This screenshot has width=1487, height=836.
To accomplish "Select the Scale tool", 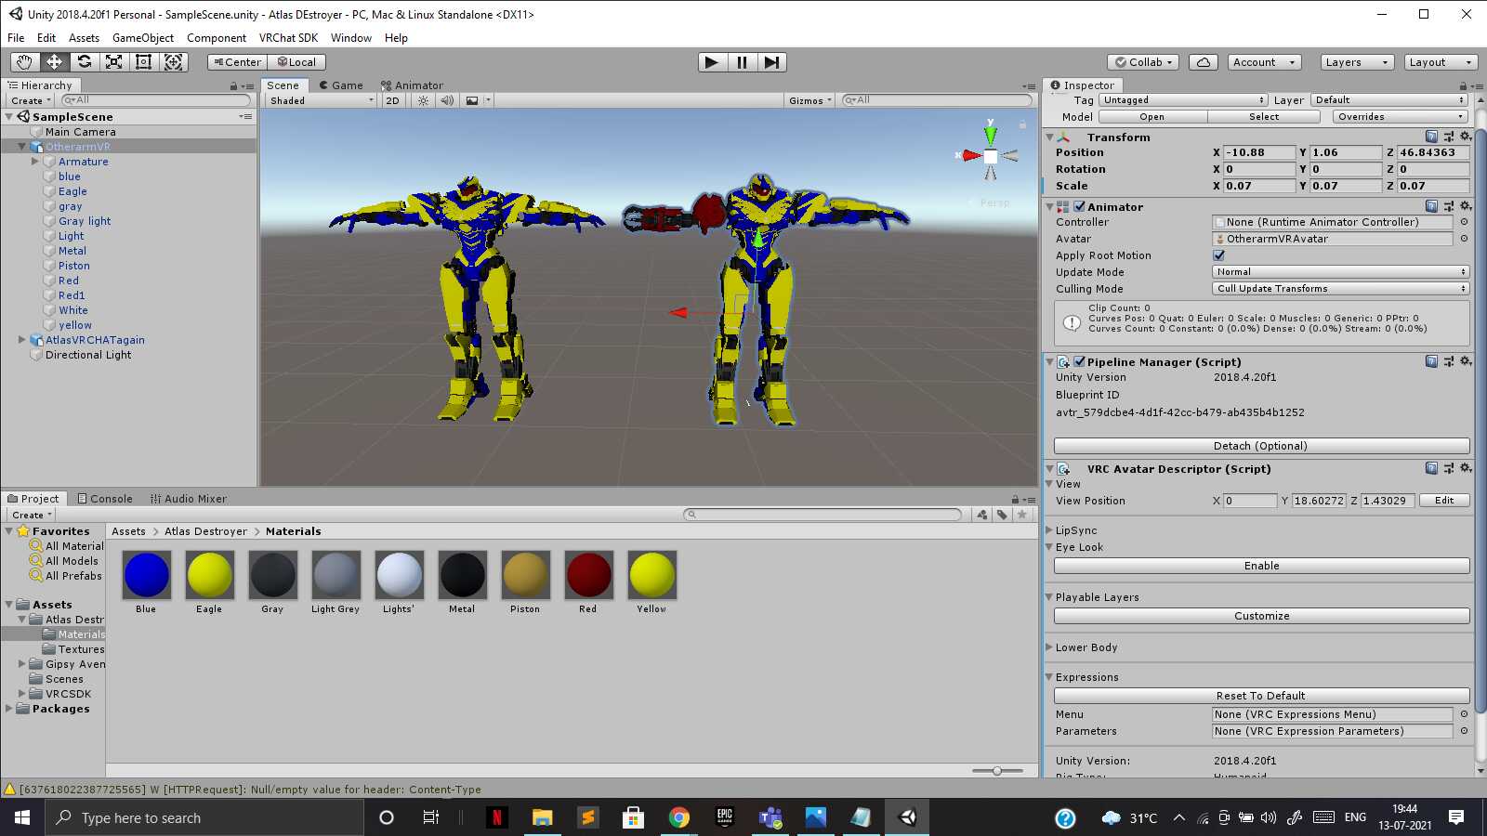I will pos(114,62).
